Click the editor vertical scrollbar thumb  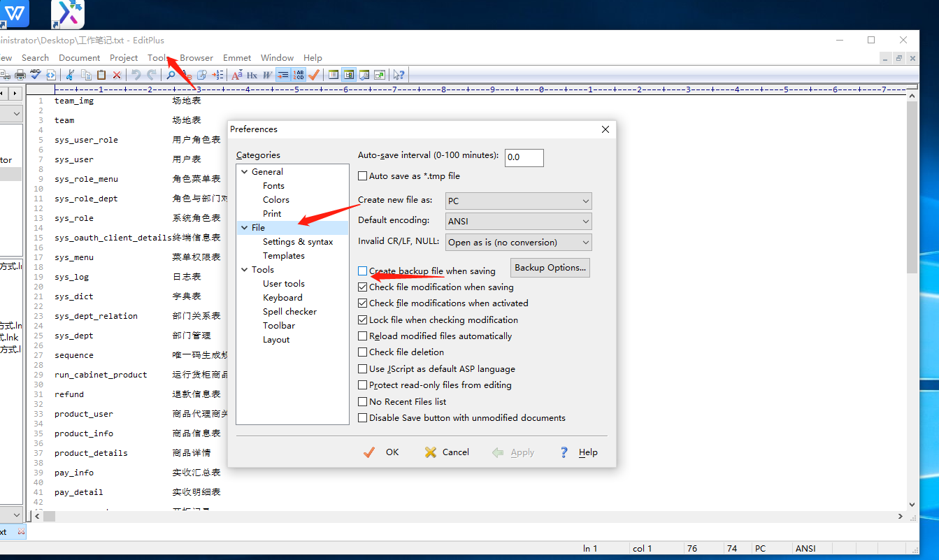(x=912, y=187)
